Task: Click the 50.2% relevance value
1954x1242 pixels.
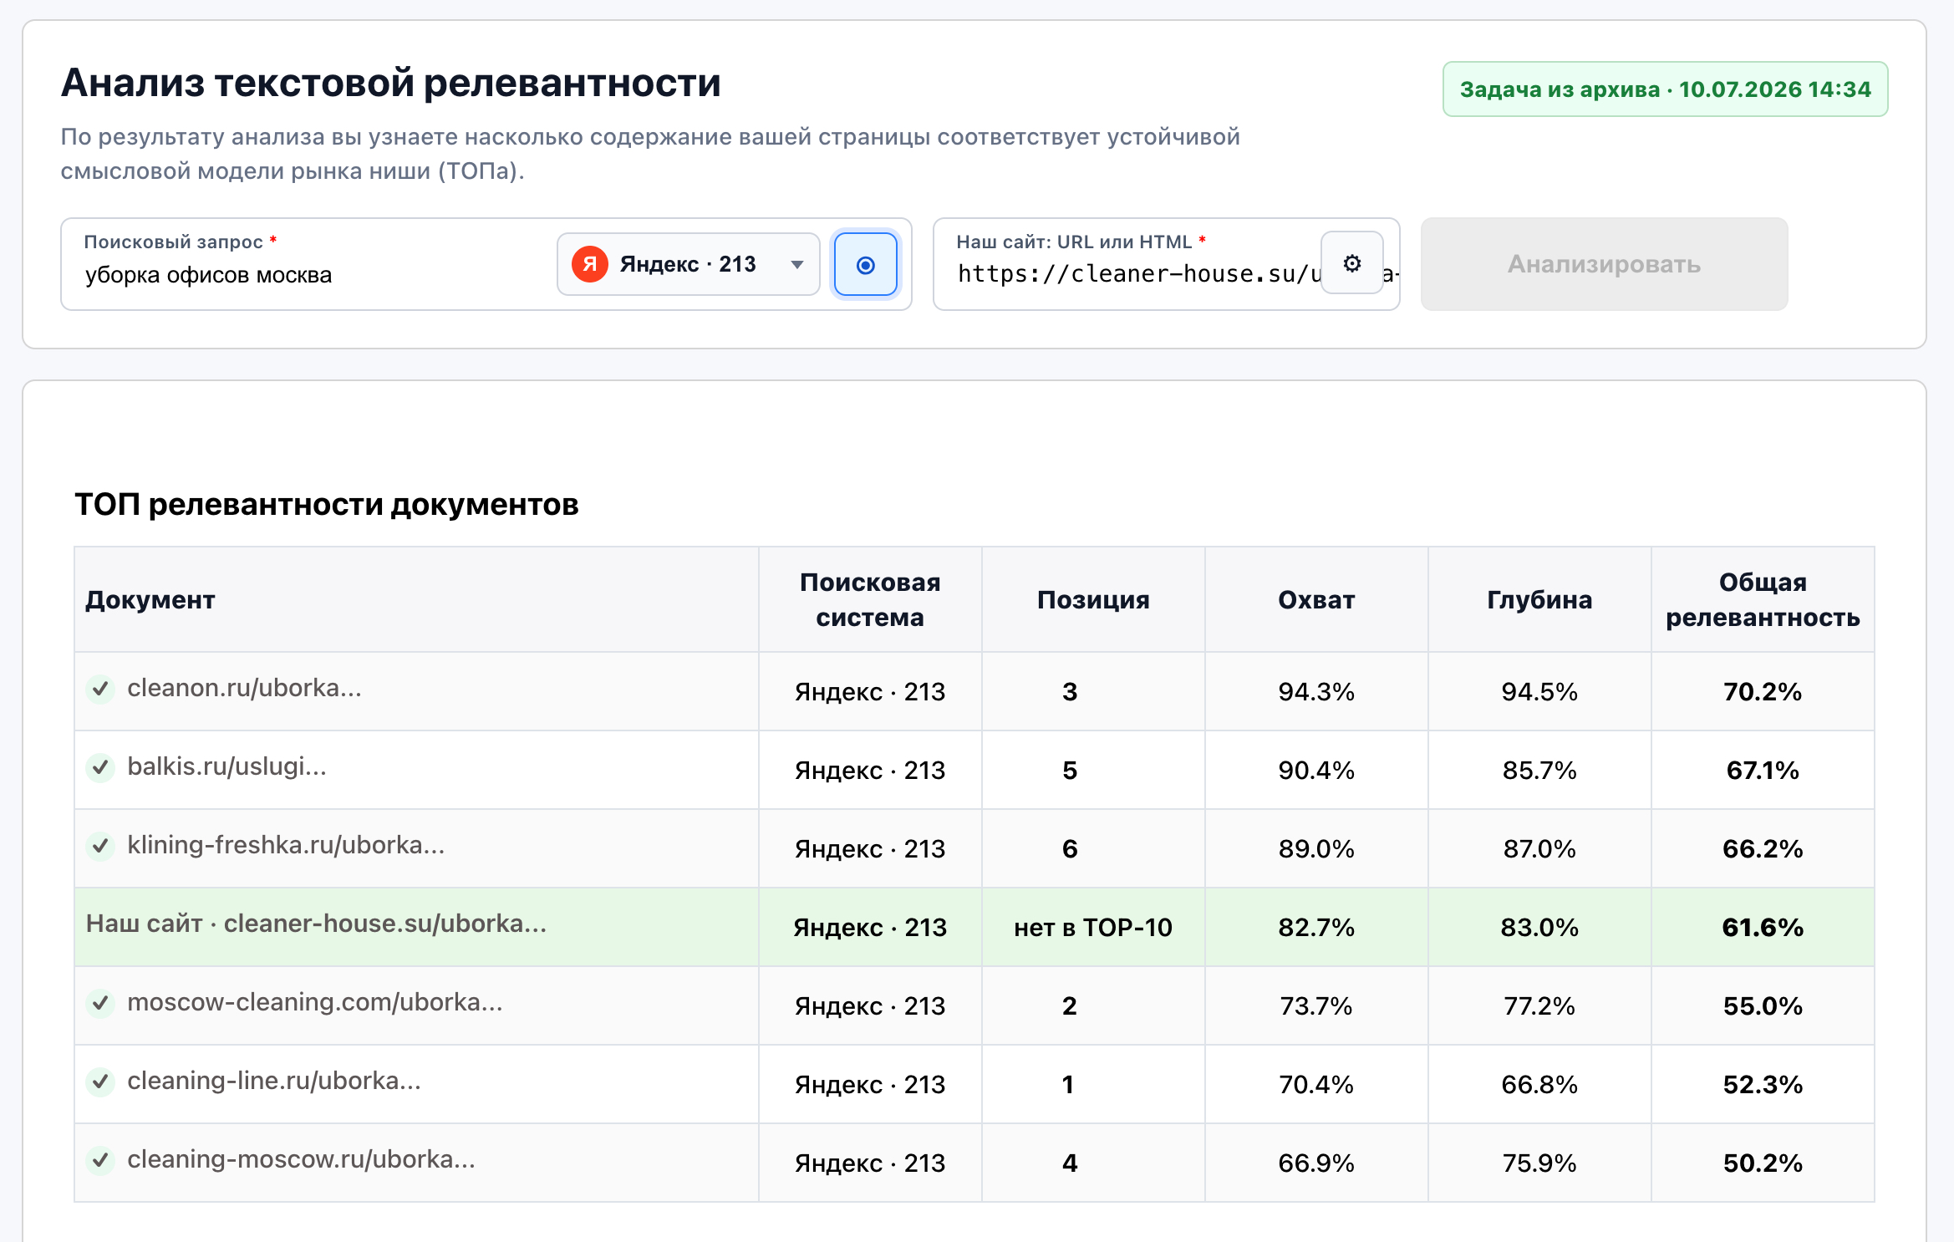Action: (x=1763, y=1163)
